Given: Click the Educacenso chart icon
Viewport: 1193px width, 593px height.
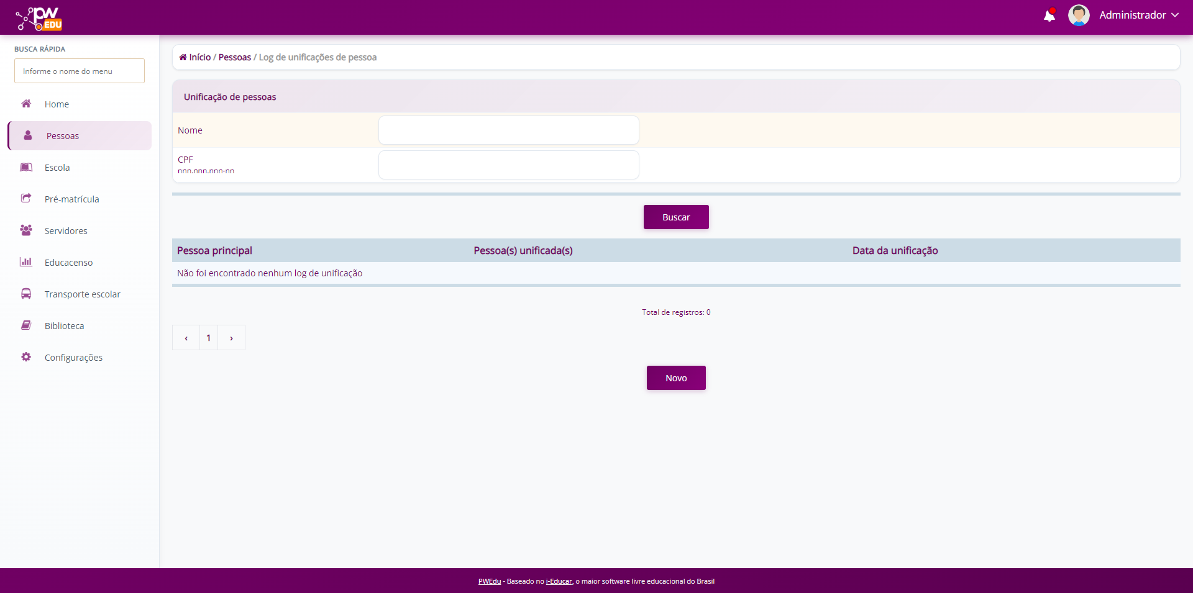Looking at the screenshot, I should click(x=26, y=262).
